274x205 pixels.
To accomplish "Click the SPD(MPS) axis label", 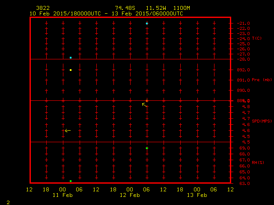I will pos(262,121).
